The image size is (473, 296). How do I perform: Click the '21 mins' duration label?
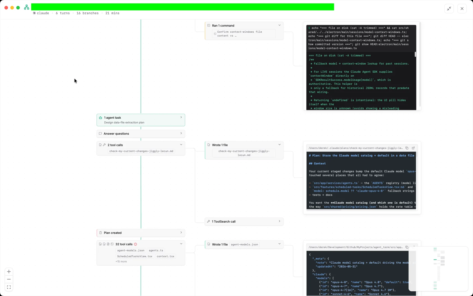click(x=112, y=13)
